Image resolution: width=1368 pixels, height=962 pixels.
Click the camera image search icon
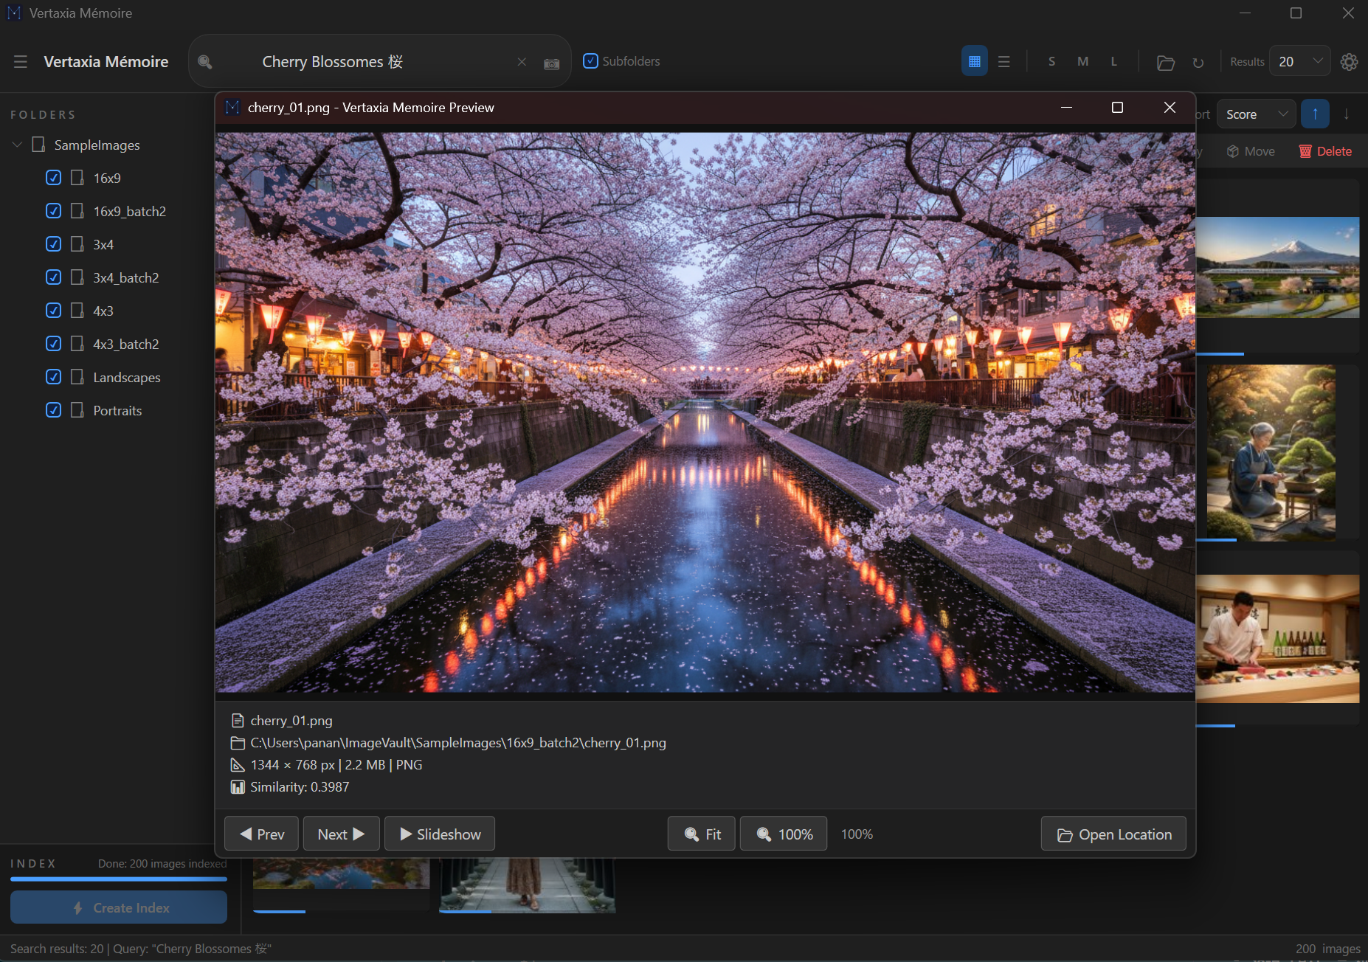click(x=551, y=63)
